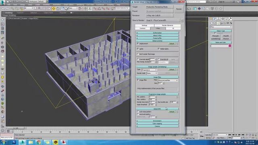Screen dimensions: 258x145
Task: Click the Max. subdivs value field
Action: point(152,99)
